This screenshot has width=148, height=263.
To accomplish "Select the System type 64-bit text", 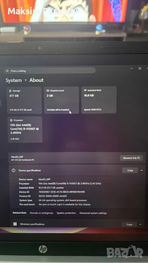I will (x=63, y=200).
